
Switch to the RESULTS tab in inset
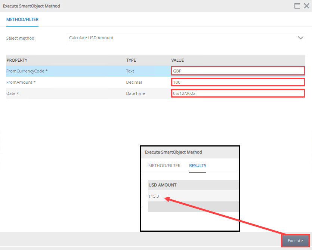(x=198, y=166)
